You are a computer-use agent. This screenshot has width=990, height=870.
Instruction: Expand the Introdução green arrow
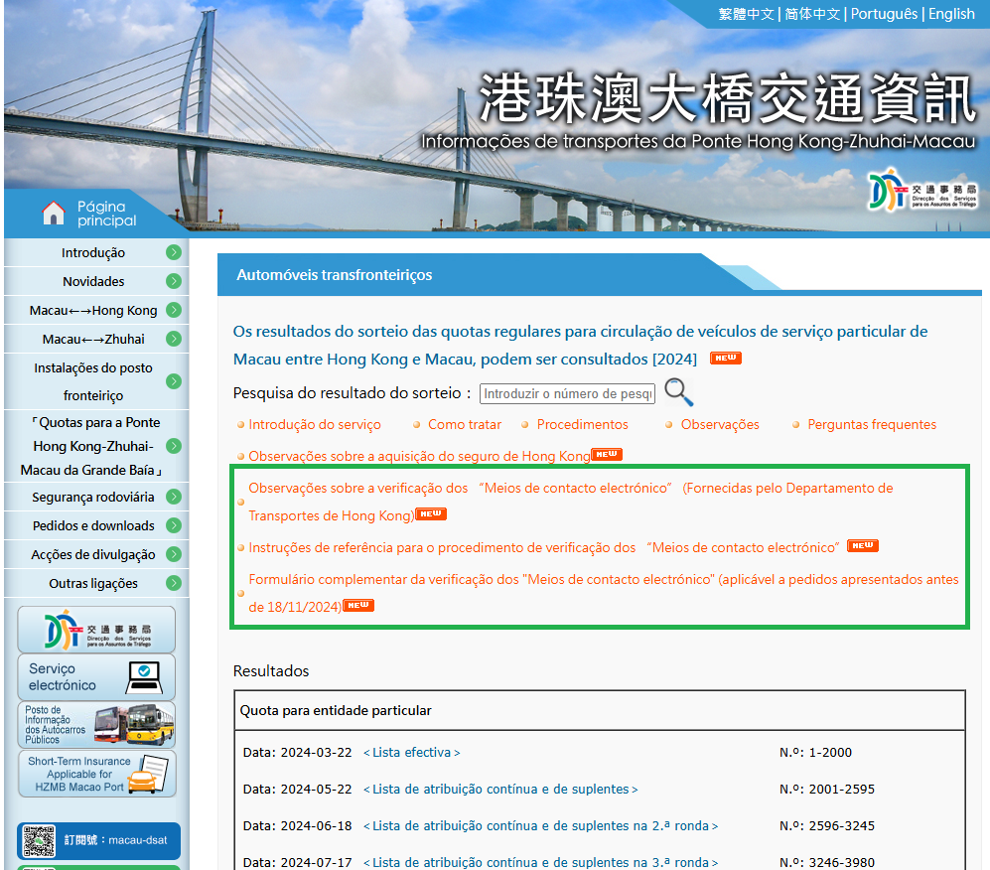tap(174, 253)
